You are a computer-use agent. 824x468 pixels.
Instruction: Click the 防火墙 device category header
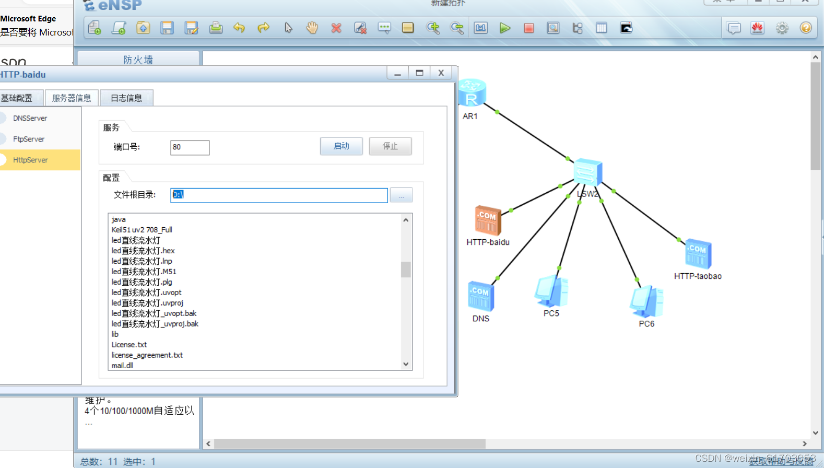click(138, 60)
